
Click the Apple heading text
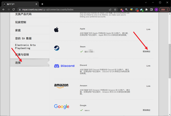point(82,29)
